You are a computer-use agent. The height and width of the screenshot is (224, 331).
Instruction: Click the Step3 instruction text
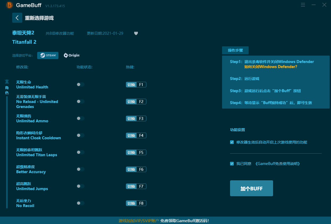(x=265, y=91)
